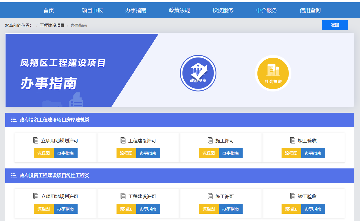Click 施工许可 title in 房屋建筑类
Viewport: 360px width, 221px height.
click(225, 141)
